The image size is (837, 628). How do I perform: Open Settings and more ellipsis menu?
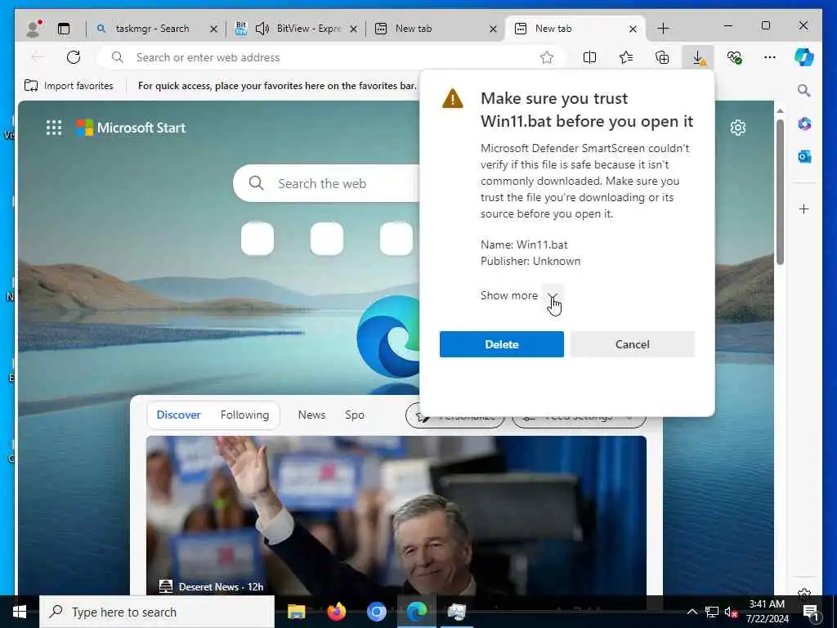point(770,57)
